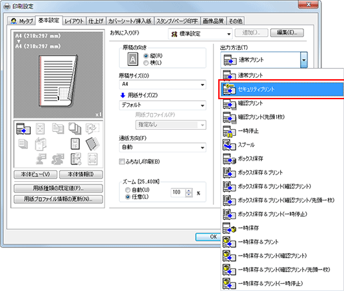Click the スプール list item icon

(229, 145)
